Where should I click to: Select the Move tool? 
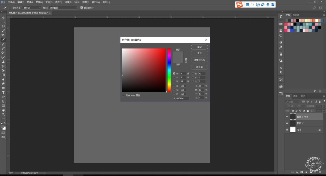3,18
